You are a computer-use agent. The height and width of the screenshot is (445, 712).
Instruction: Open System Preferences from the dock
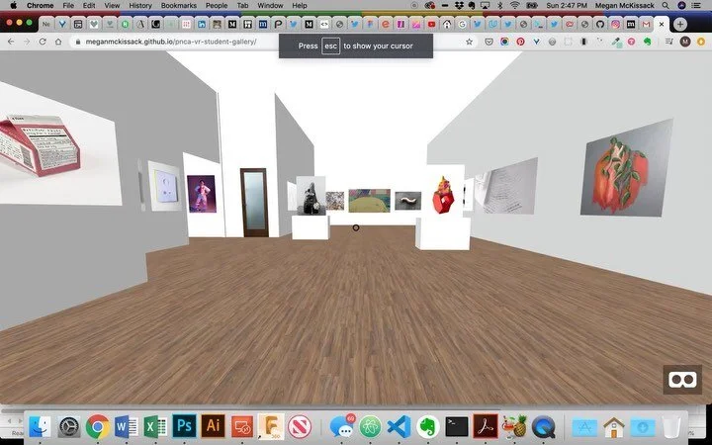coord(69,427)
